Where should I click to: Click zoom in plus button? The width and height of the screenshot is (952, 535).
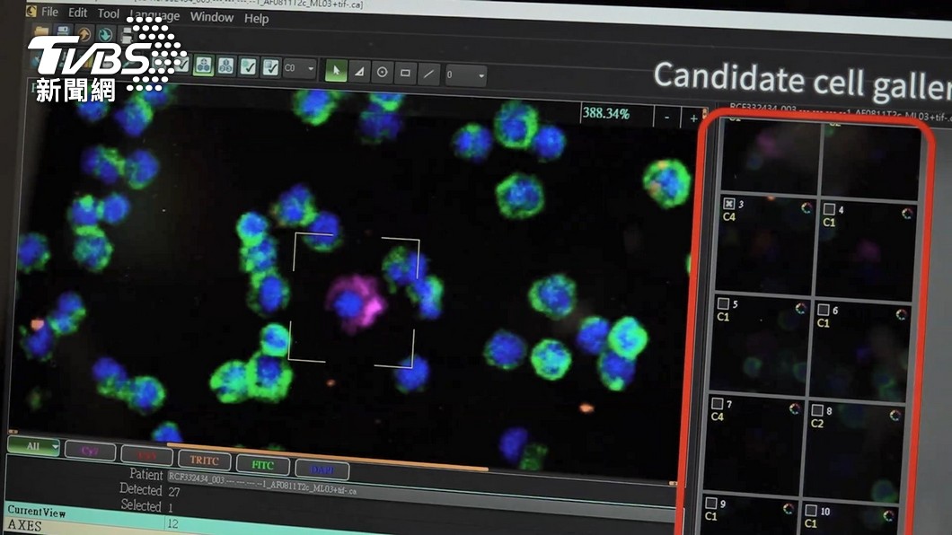click(x=693, y=118)
